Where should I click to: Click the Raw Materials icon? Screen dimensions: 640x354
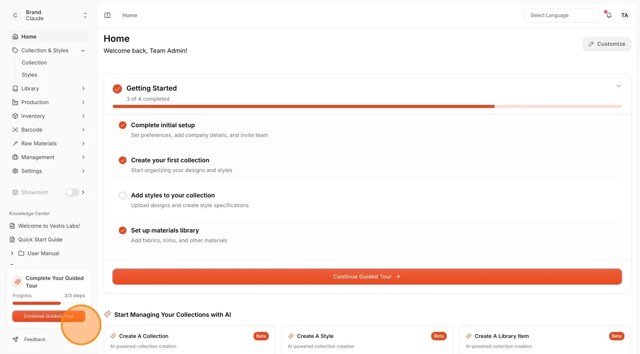15,144
